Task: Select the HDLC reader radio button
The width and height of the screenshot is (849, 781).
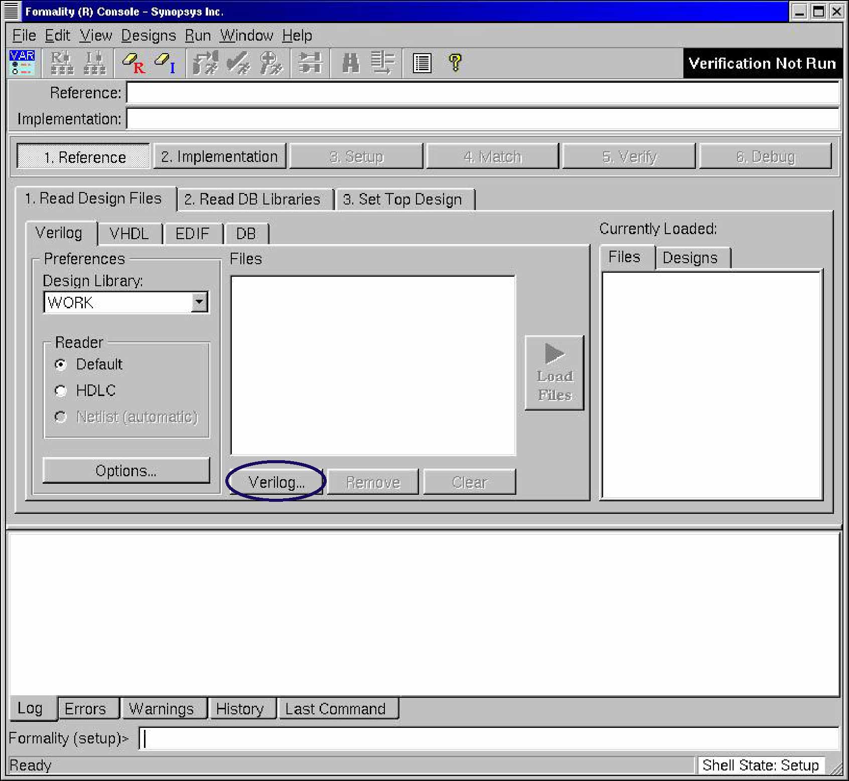Action: [x=60, y=390]
